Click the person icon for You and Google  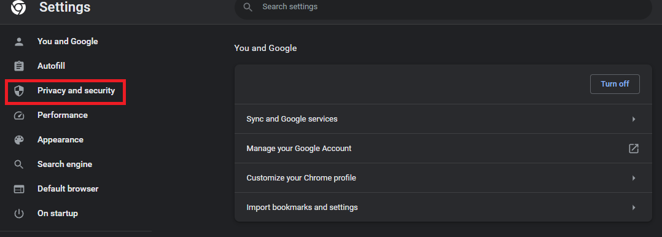tap(19, 41)
